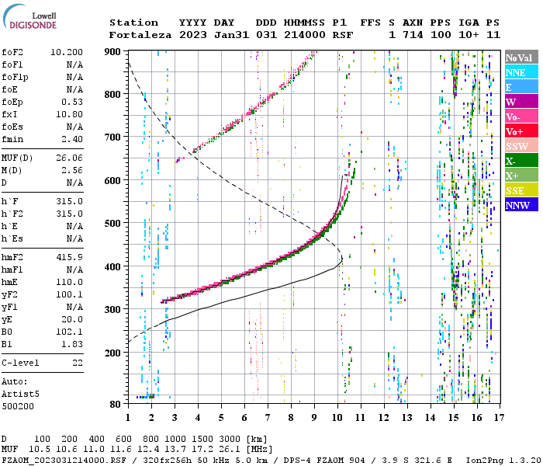Click the 400 km height axis label
This screenshot has width=543, height=466.
click(x=112, y=266)
